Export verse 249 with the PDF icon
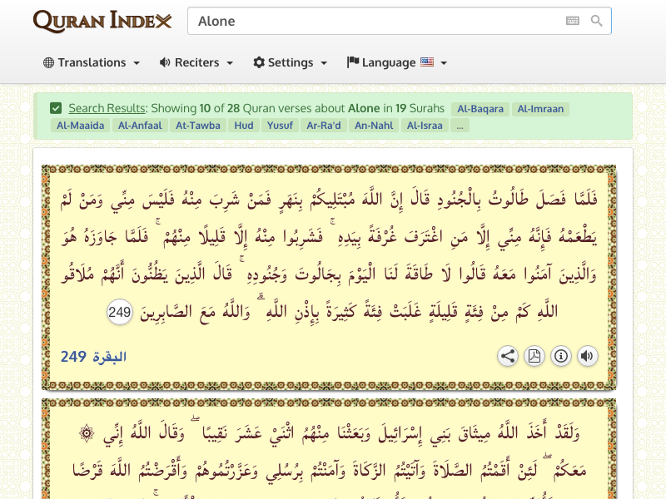 (x=534, y=356)
